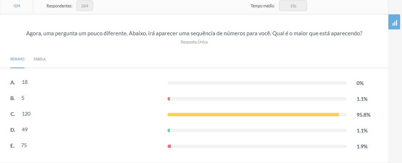This screenshot has height=163, width=402.
Task: Click the yellow bar for option 120
Action: (253, 115)
